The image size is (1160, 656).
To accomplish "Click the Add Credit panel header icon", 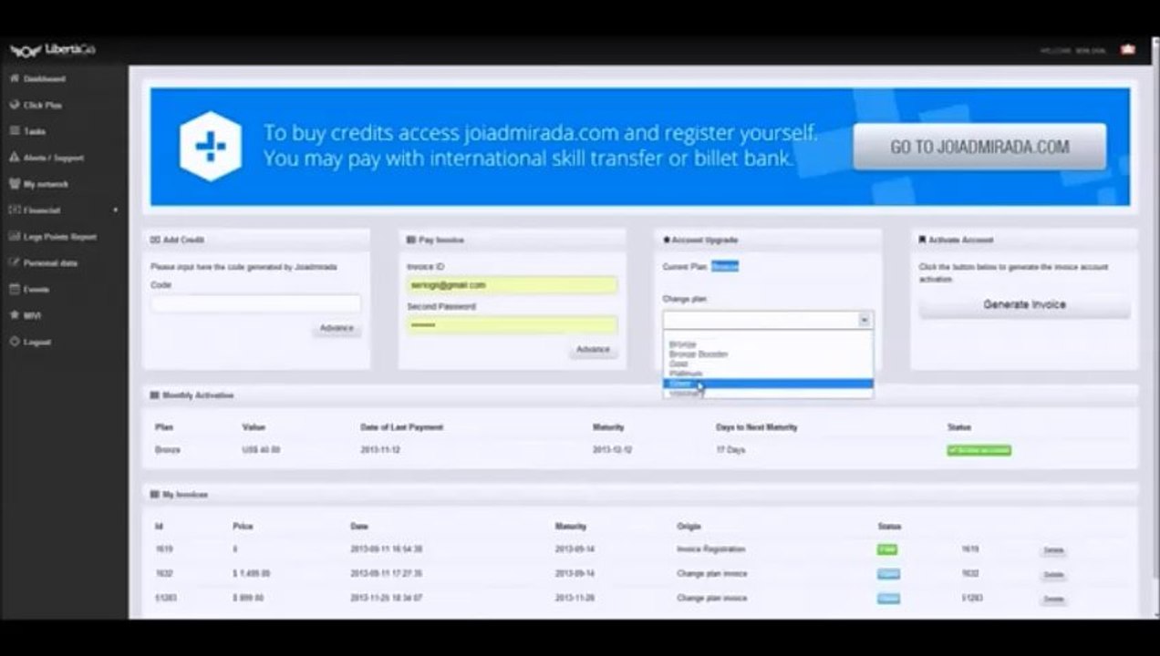I will click(155, 240).
